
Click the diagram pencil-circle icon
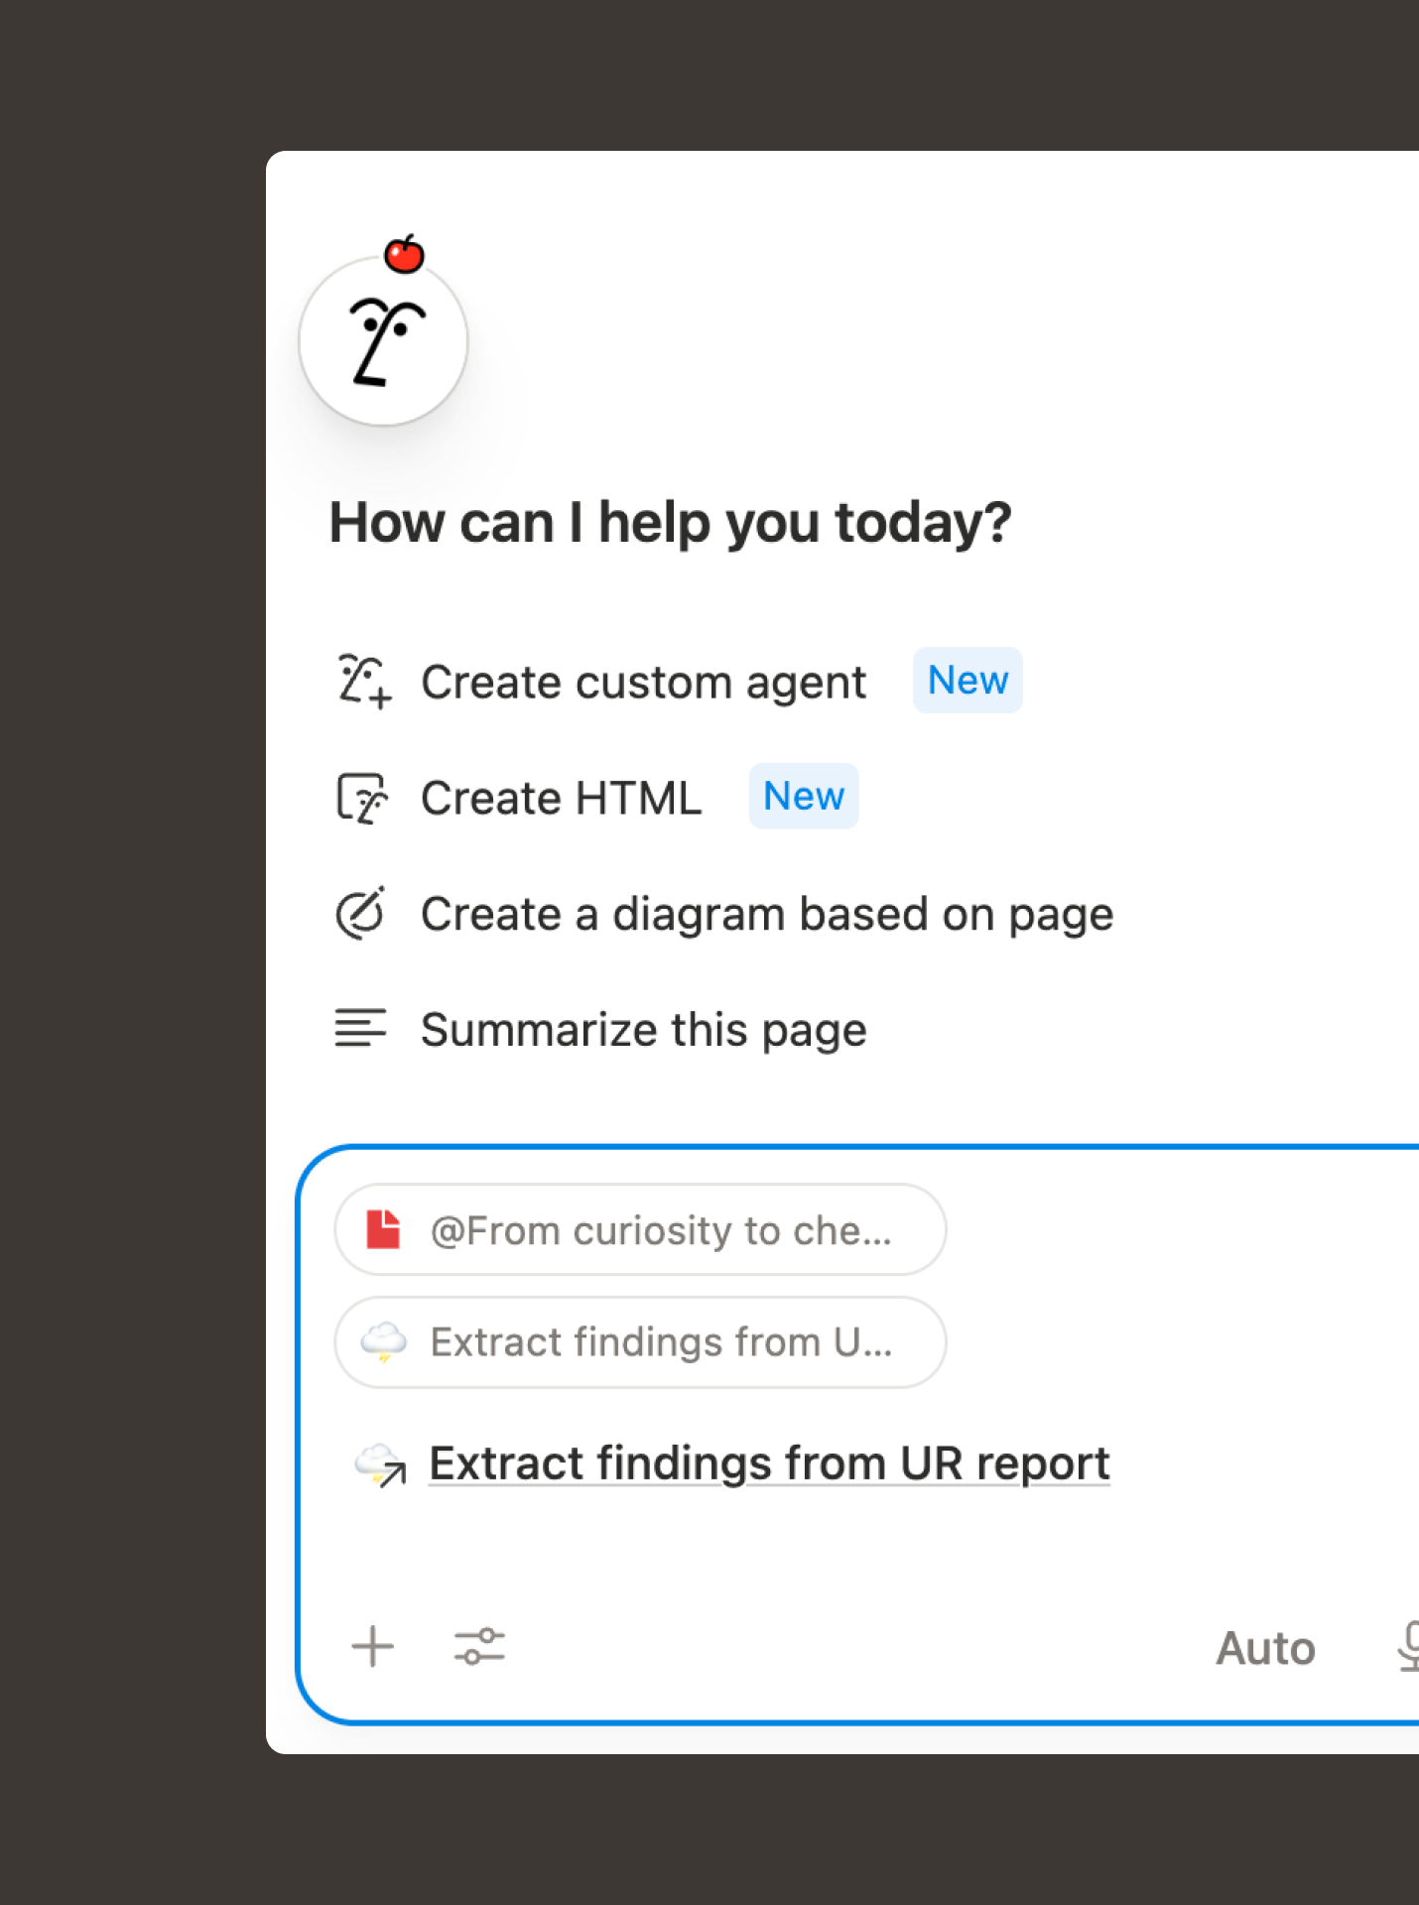coord(360,913)
